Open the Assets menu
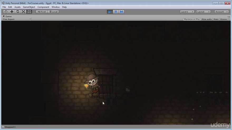 coord(17,7)
